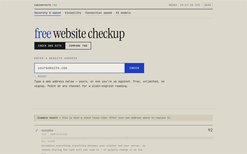Click the READY 19:47:25 UTC status
The image size is (247, 154).
pos(184,5)
